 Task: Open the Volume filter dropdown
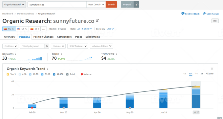(58, 46)
